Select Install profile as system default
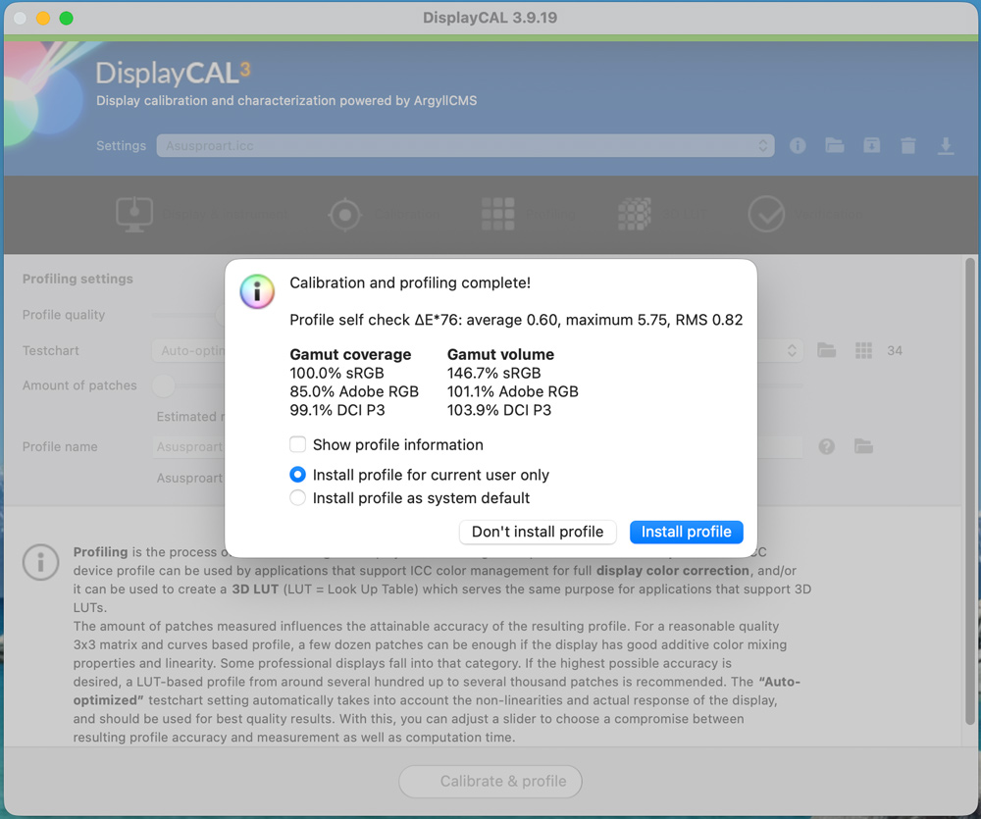Screen dimensions: 981x819 coord(298,498)
